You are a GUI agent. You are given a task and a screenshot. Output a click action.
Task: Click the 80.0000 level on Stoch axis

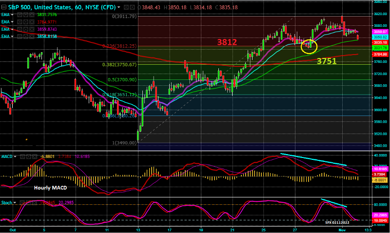click(x=381, y=205)
